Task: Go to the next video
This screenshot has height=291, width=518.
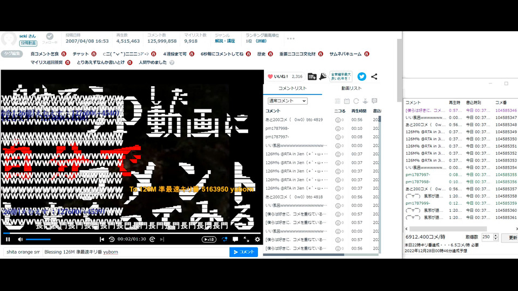Action: [162, 239]
